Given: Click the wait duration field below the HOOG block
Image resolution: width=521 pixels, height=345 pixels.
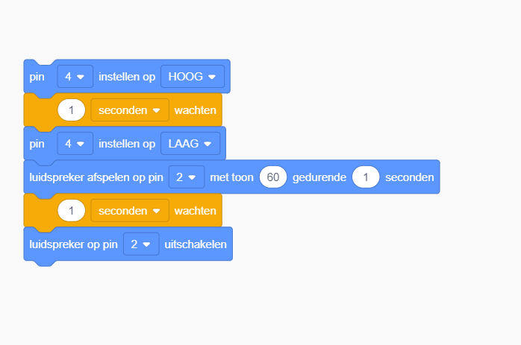Looking at the screenshot, I should [x=71, y=110].
